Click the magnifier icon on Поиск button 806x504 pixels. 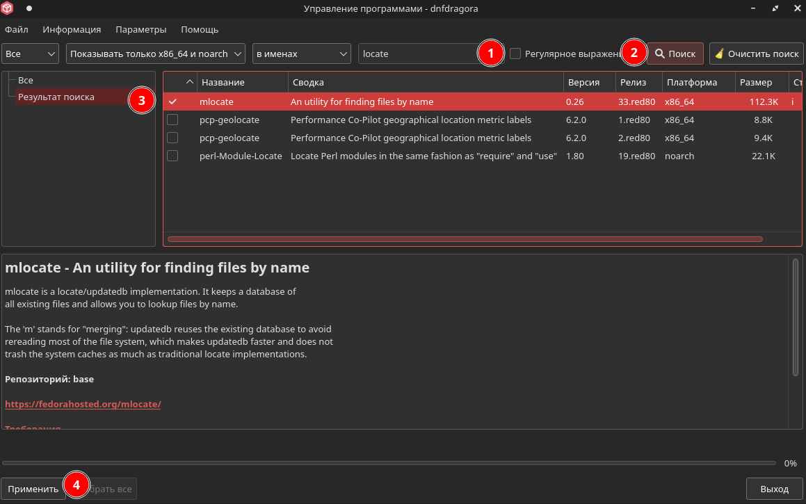coord(659,54)
